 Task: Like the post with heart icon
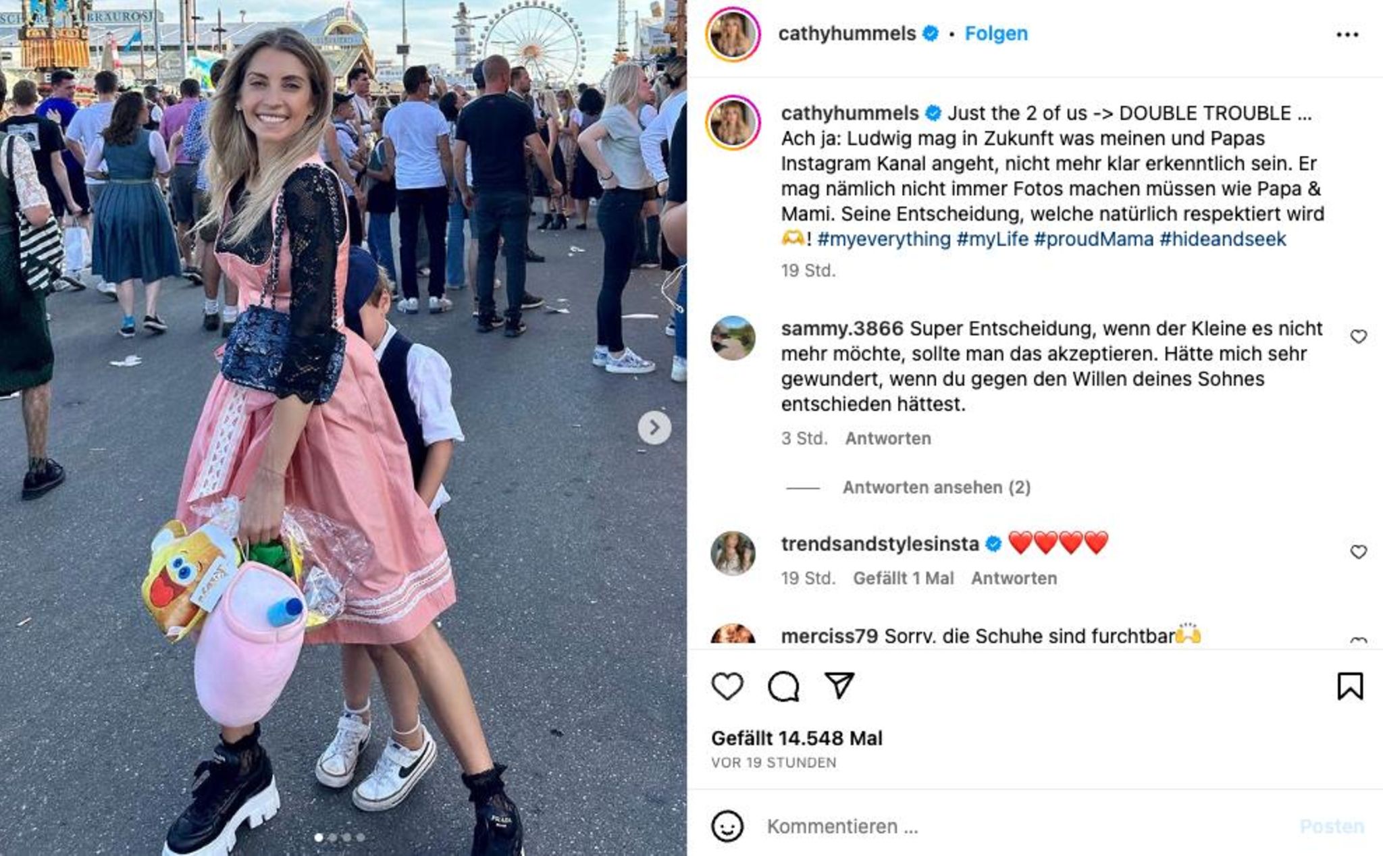(727, 687)
